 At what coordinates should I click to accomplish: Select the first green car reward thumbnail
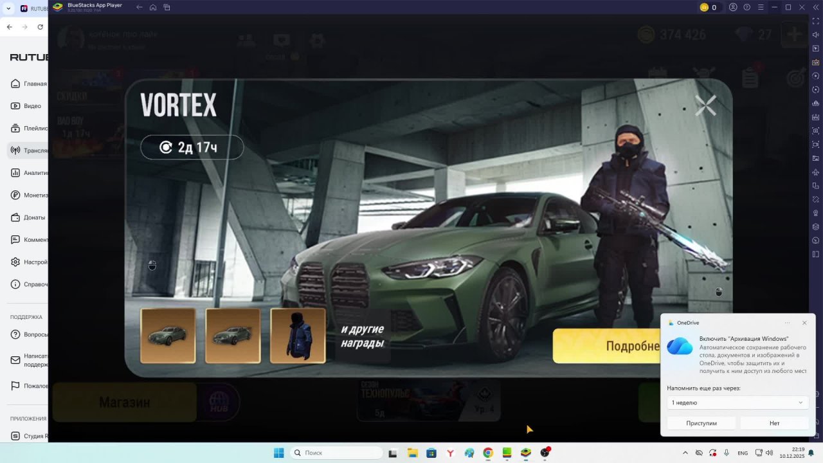(x=168, y=336)
